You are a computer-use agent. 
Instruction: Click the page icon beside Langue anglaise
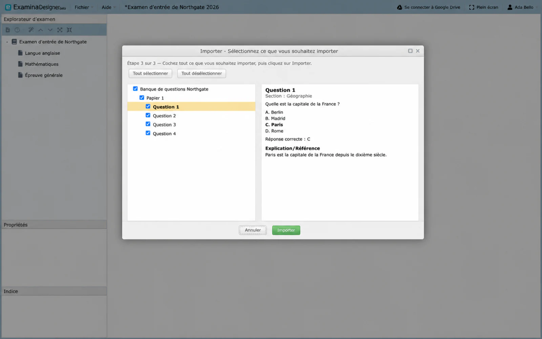20,53
